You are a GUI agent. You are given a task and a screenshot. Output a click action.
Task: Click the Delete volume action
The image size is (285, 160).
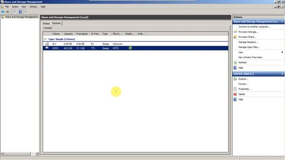(x=241, y=94)
